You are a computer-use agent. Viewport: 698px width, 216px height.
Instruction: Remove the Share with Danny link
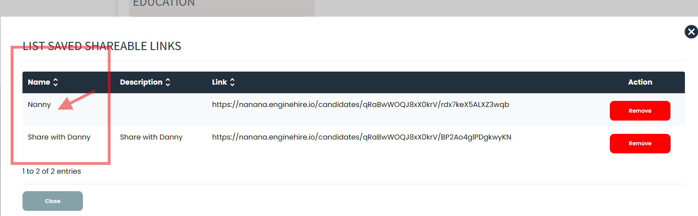click(640, 144)
